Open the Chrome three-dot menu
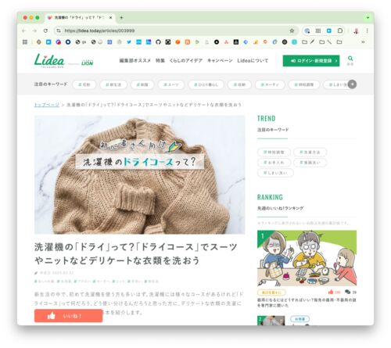 click(367, 30)
